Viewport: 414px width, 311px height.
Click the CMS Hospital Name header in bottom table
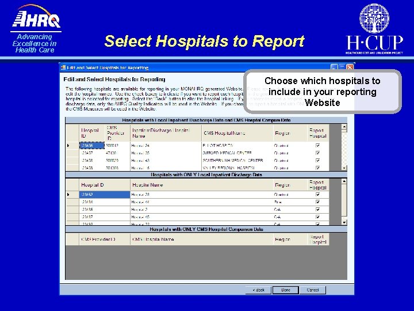pyautogui.click(x=202, y=240)
